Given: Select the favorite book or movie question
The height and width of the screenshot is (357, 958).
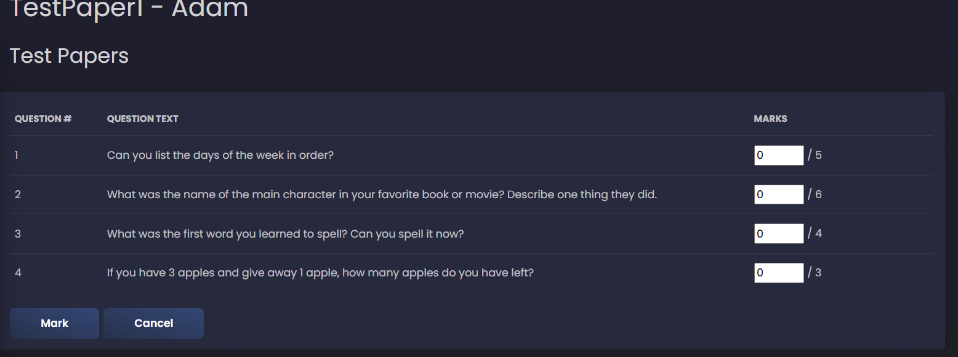Looking at the screenshot, I should point(382,195).
